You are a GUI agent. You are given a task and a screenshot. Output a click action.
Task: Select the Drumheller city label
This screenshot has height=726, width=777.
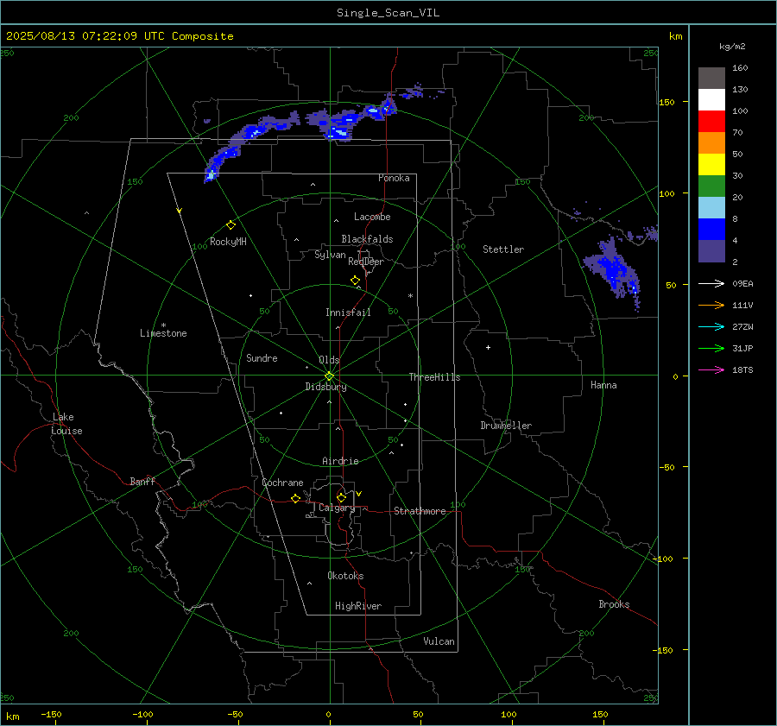pyautogui.click(x=506, y=426)
